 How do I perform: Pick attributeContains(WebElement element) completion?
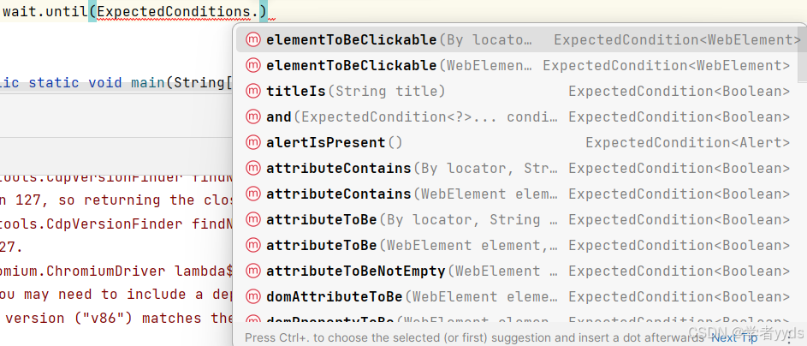519,194
